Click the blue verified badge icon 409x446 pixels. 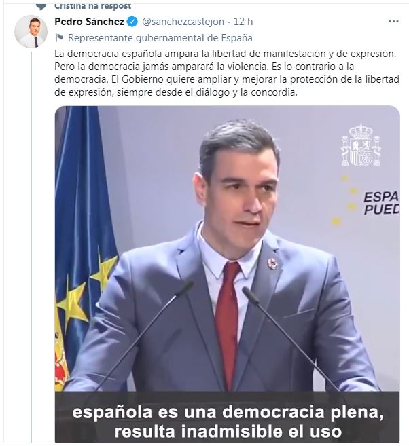coord(132,22)
